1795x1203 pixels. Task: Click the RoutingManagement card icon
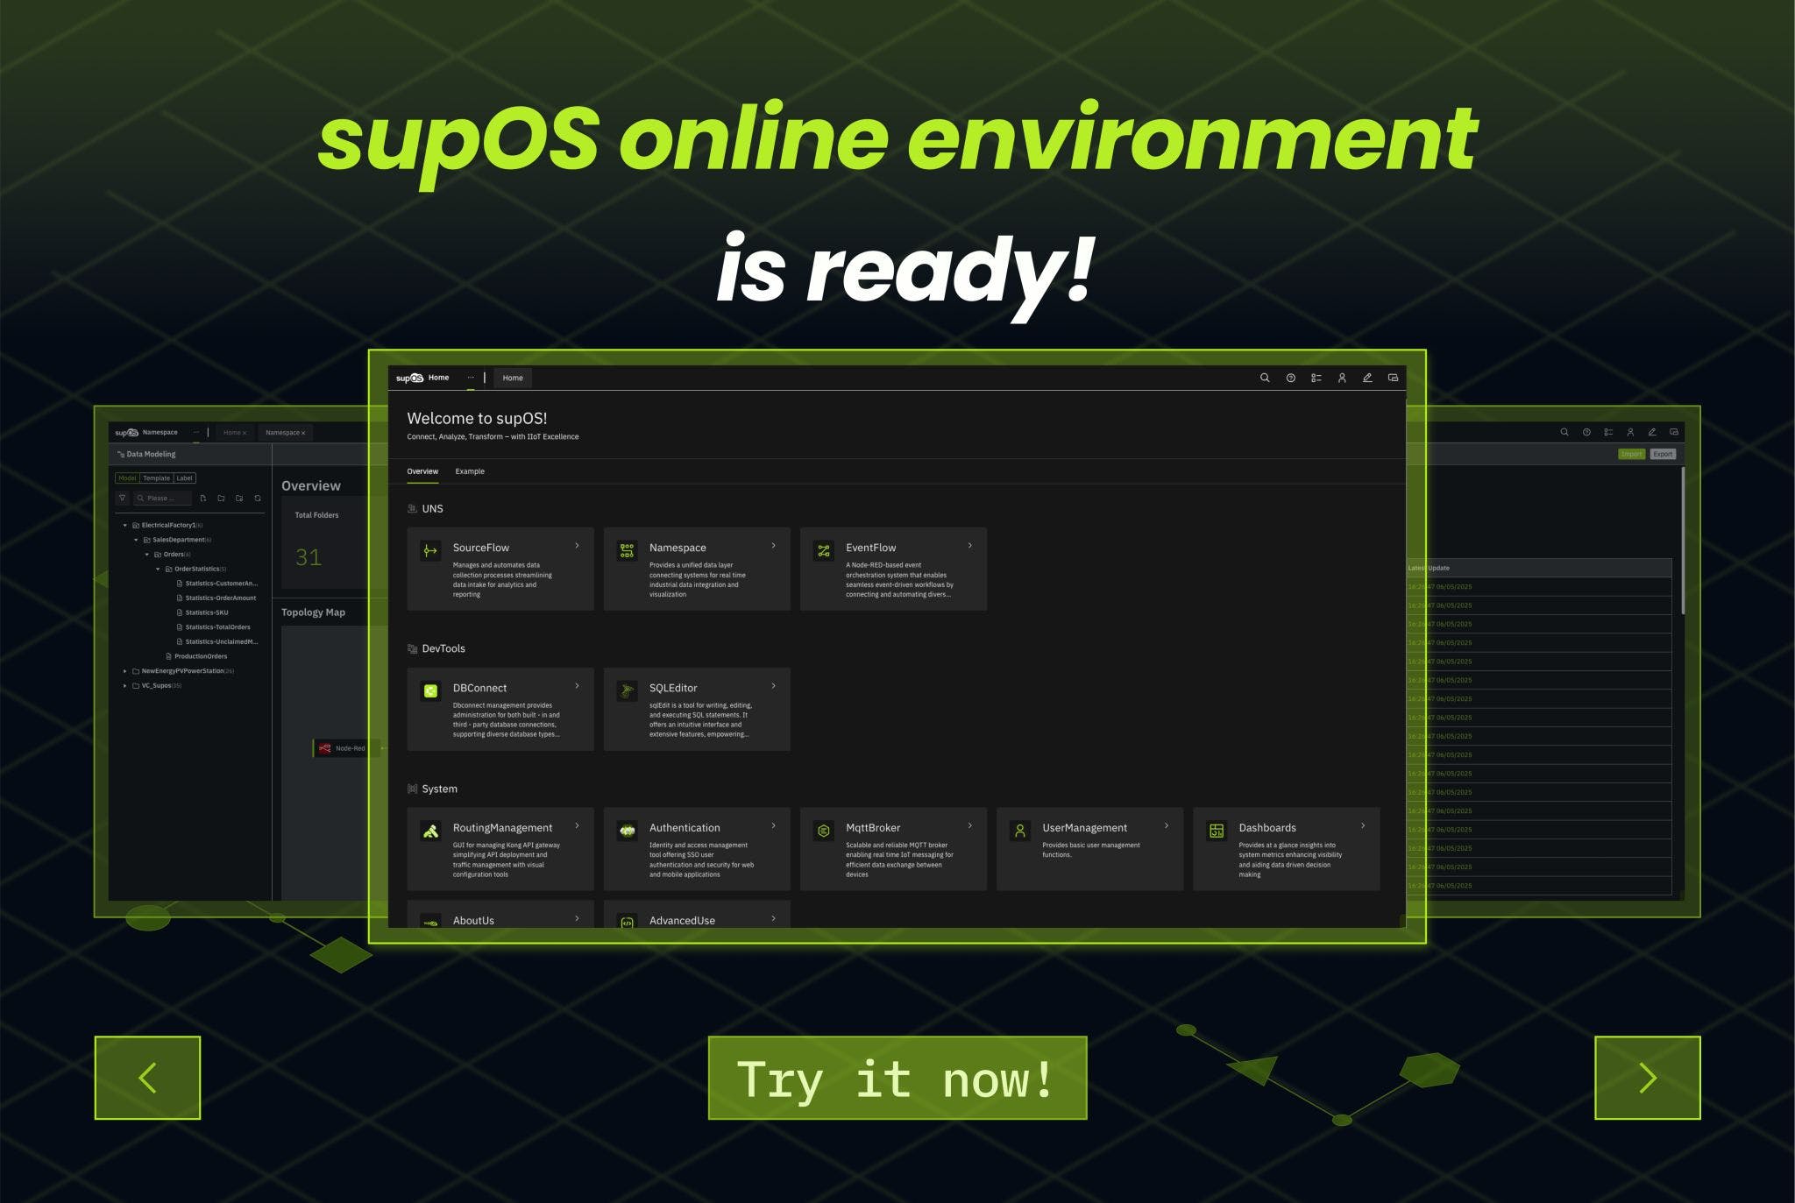[430, 831]
